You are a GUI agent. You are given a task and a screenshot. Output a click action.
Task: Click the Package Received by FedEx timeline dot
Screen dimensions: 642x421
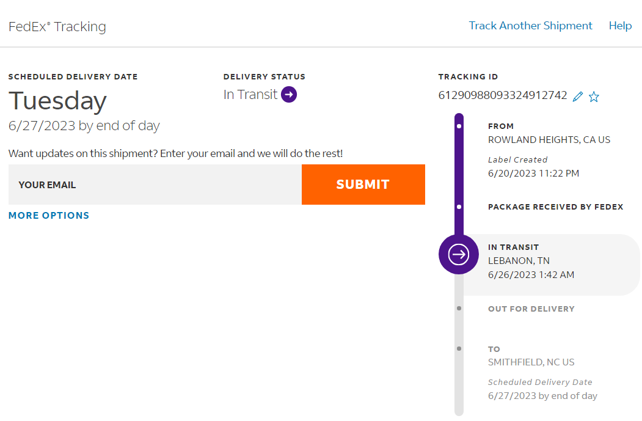[459, 207]
